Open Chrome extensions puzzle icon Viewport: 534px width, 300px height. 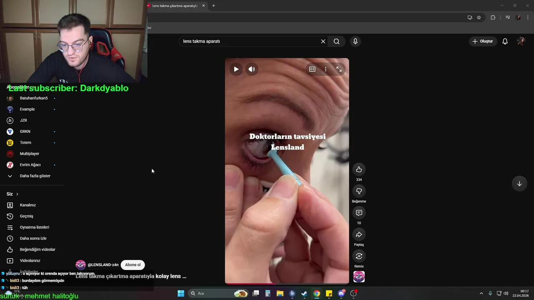pos(493,17)
